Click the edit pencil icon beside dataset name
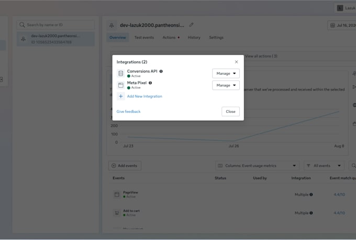356x240 pixels. tap(192, 25)
